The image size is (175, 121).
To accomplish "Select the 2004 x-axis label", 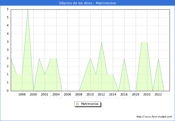I will point(56,94).
